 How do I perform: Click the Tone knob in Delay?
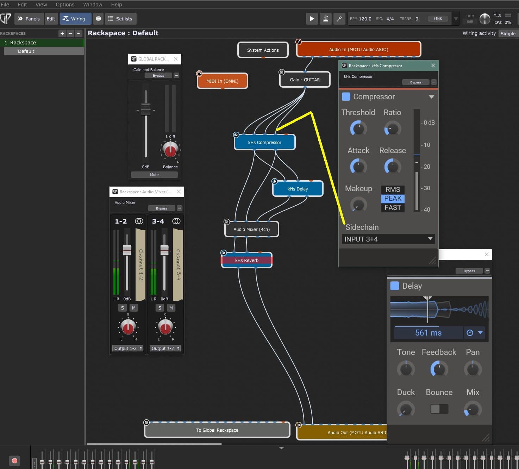(406, 369)
